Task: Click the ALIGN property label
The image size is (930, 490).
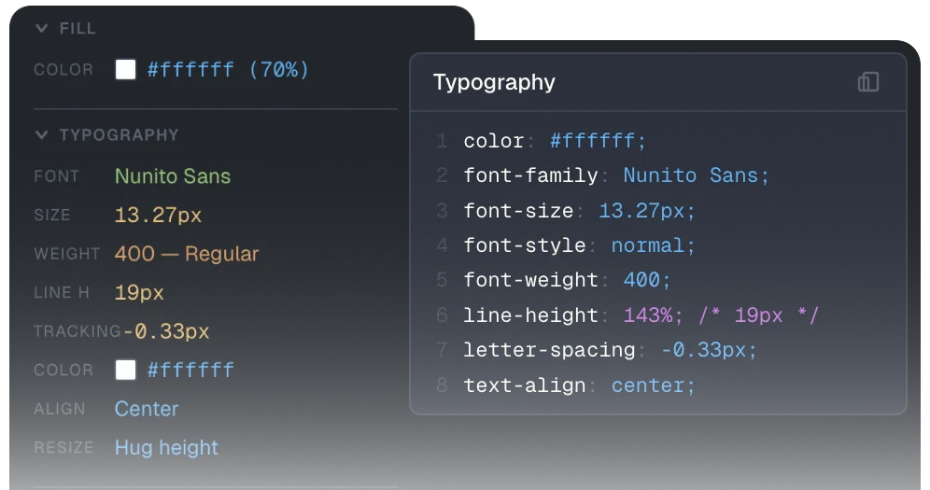Action: tap(60, 409)
